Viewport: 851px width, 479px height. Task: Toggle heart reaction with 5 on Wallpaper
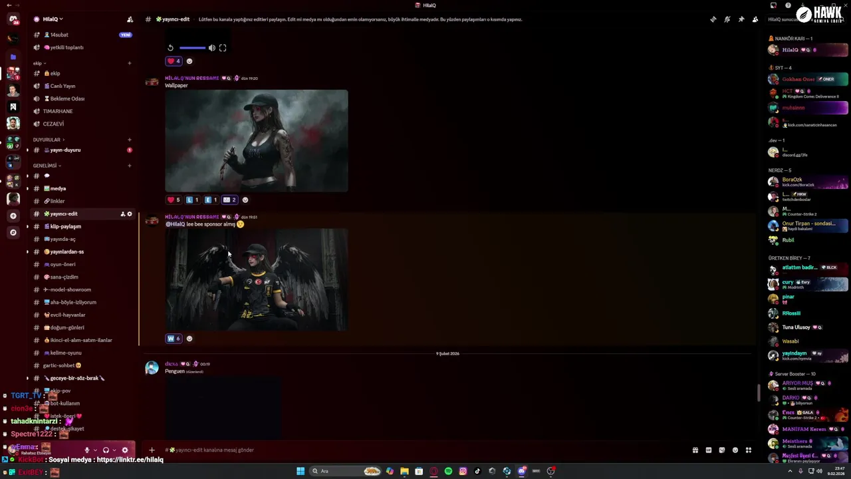(174, 200)
